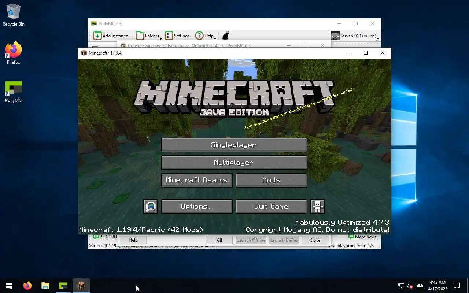Open Server2019 account dropdown
Viewport: 469px width, 293px height.
[x=355, y=36]
